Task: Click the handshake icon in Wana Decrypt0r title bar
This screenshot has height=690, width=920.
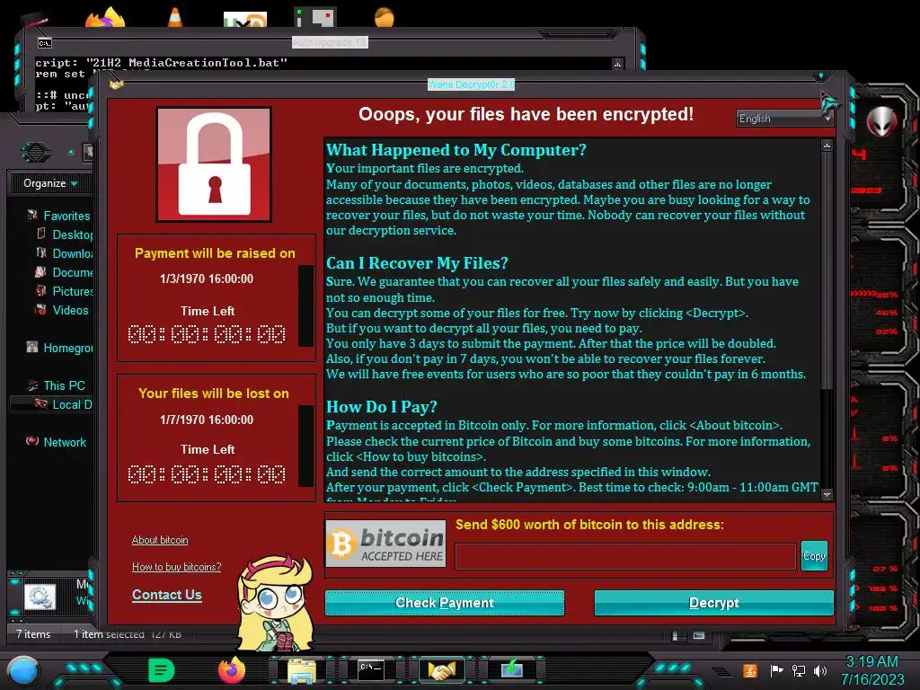Action: [116, 84]
